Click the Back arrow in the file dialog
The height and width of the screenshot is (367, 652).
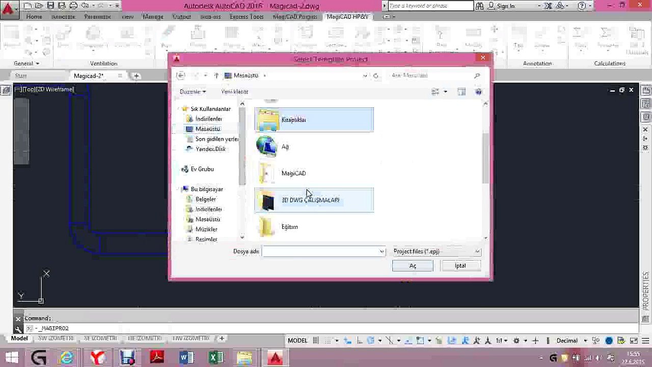[x=180, y=75]
